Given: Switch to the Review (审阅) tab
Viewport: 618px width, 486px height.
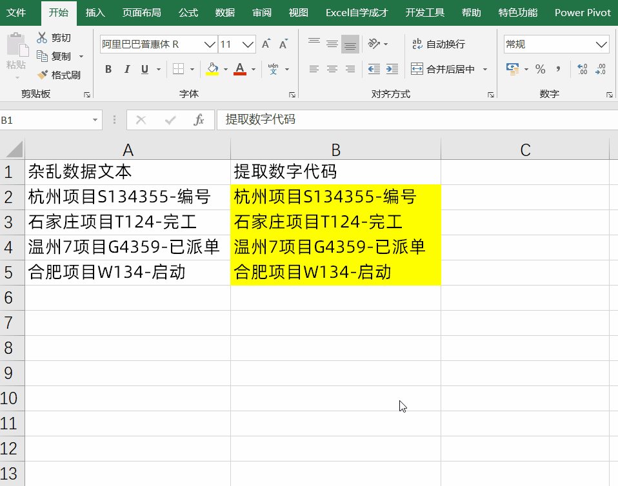Looking at the screenshot, I should 262,13.
